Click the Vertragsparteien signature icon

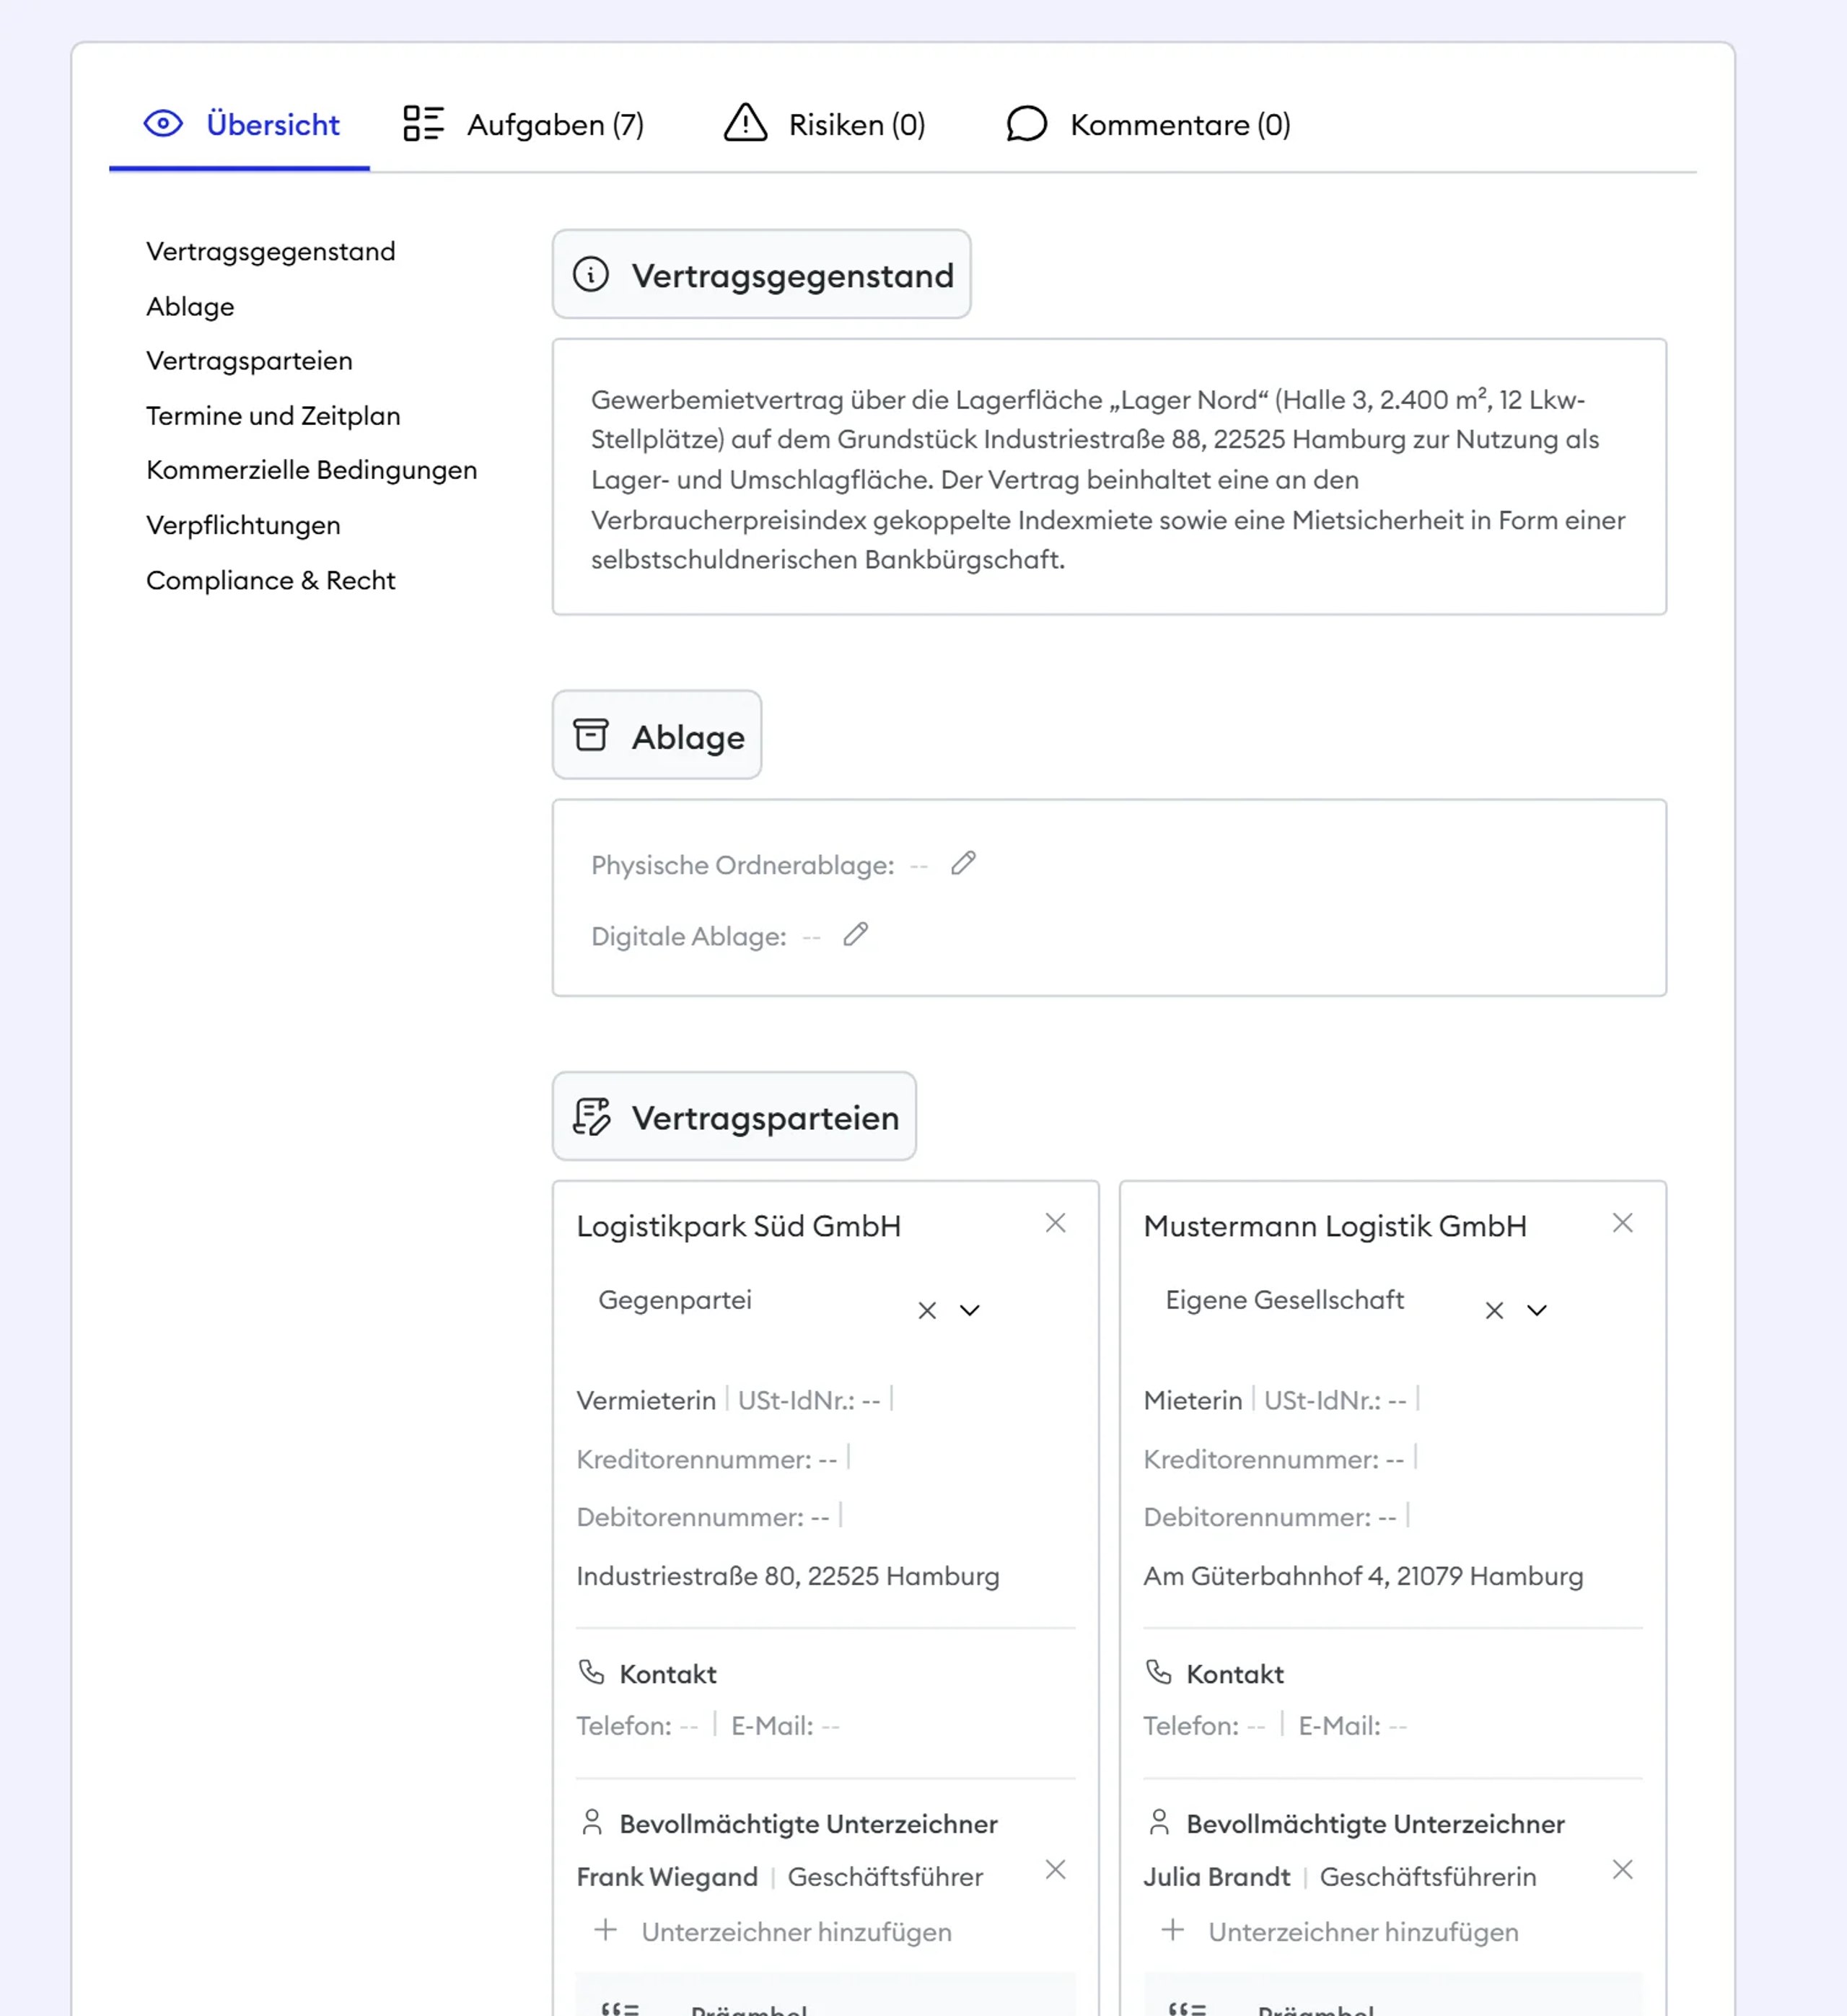[x=591, y=1116]
